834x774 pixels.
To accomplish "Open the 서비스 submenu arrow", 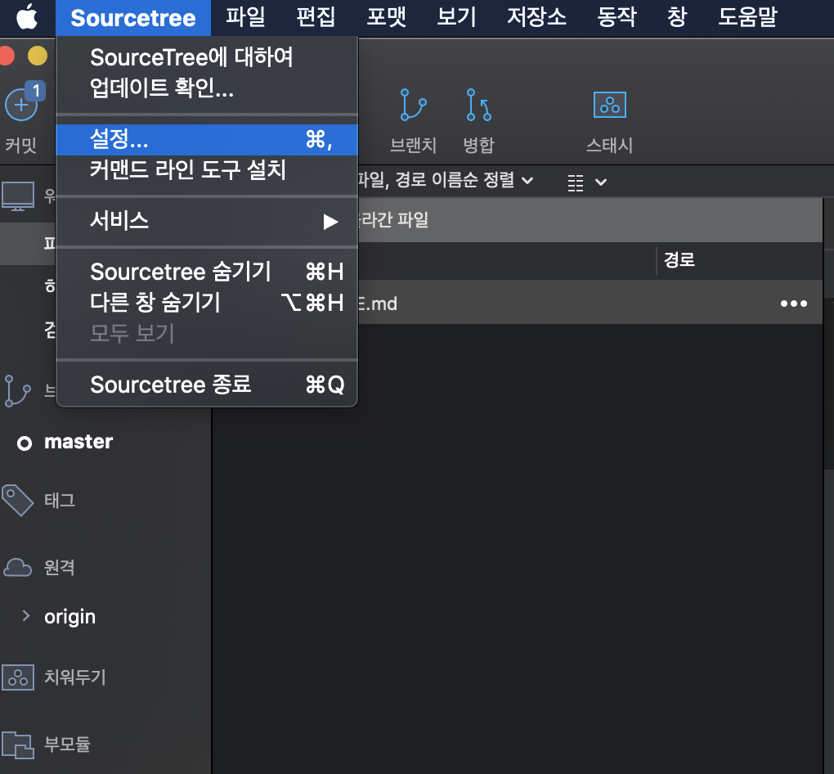I will [330, 222].
